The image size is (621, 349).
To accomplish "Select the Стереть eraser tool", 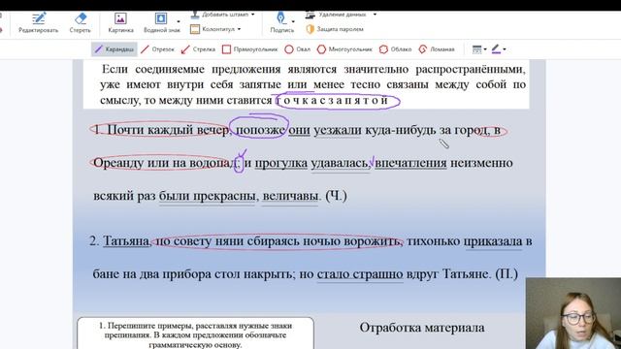I will click(x=80, y=22).
